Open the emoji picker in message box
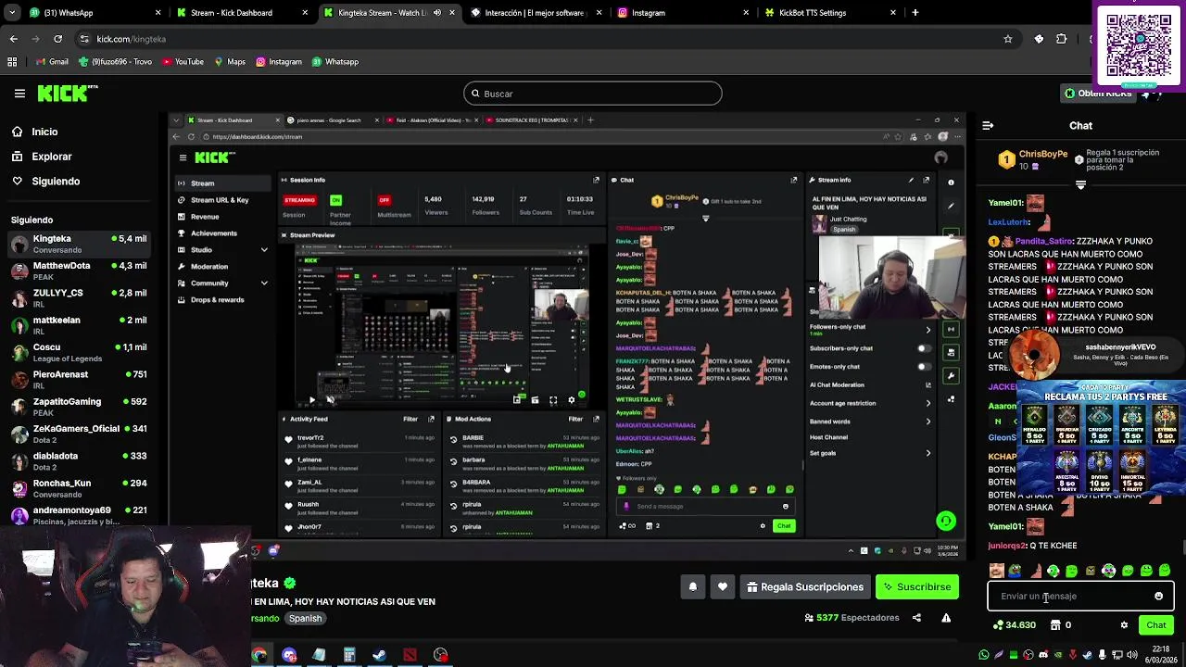Viewport: 1186px width, 667px height. (1158, 597)
